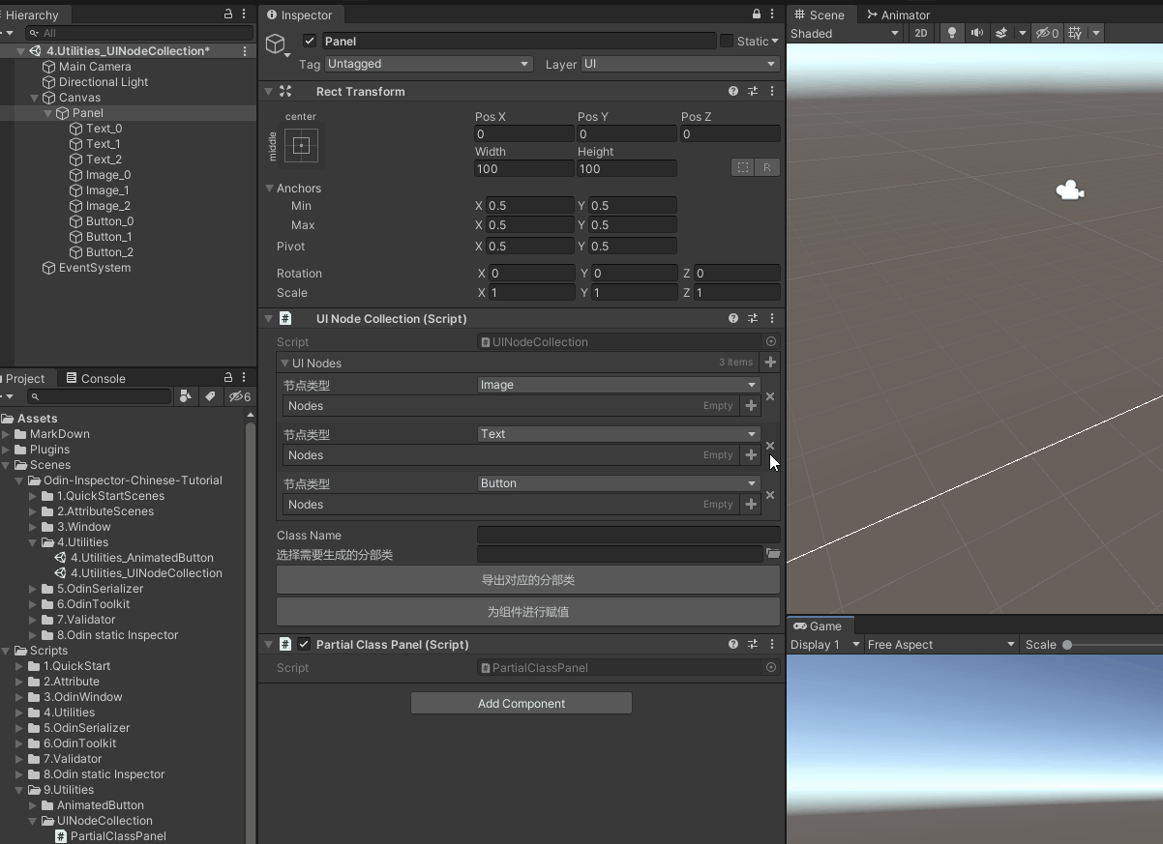This screenshot has height=844, width=1163.
Task: Open the Tag dropdown showing Untagged
Action: [429, 64]
